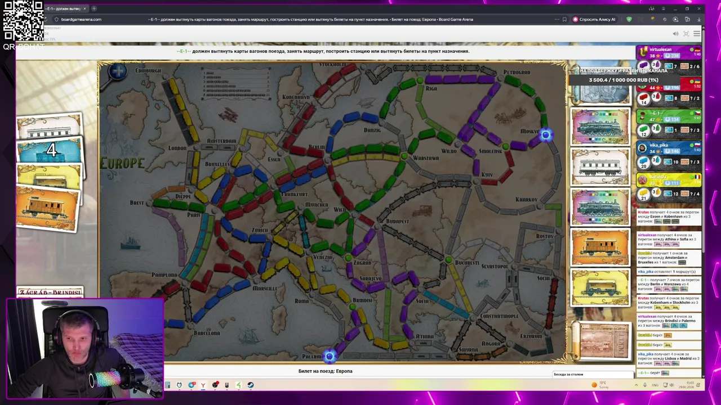The width and height of the screenshot is (721, 405).
Task: Select blue train cards stack in hand
Action: [49, 151]
